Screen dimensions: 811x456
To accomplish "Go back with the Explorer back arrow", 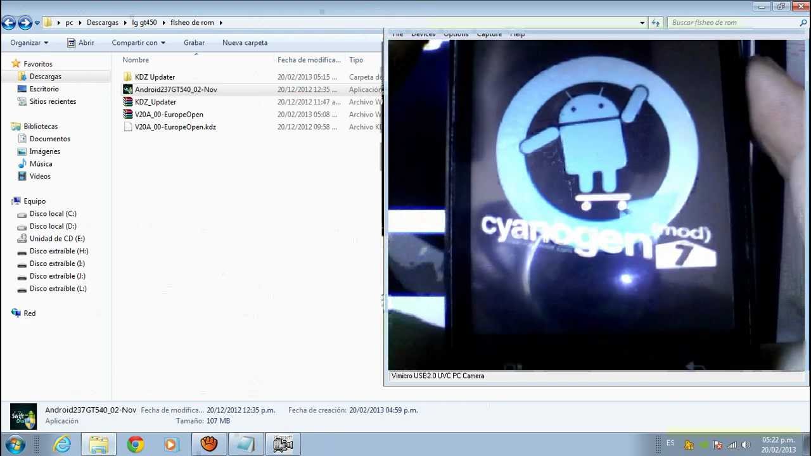I will coord(8,23).
